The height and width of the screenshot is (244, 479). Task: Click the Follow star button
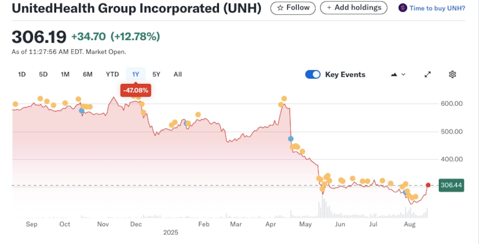pos(293,8)
